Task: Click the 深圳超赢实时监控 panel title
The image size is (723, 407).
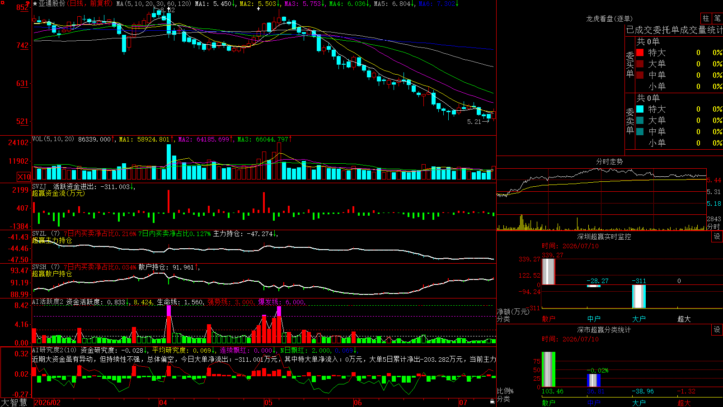Action: point(604,237)
